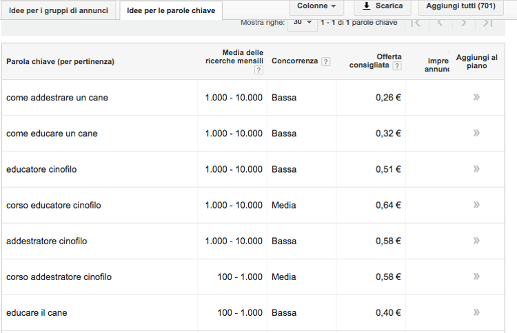Sort by Offerta consigliata column header
The width and height of the screenshot is (517, 333).
[x=375, y=61]
